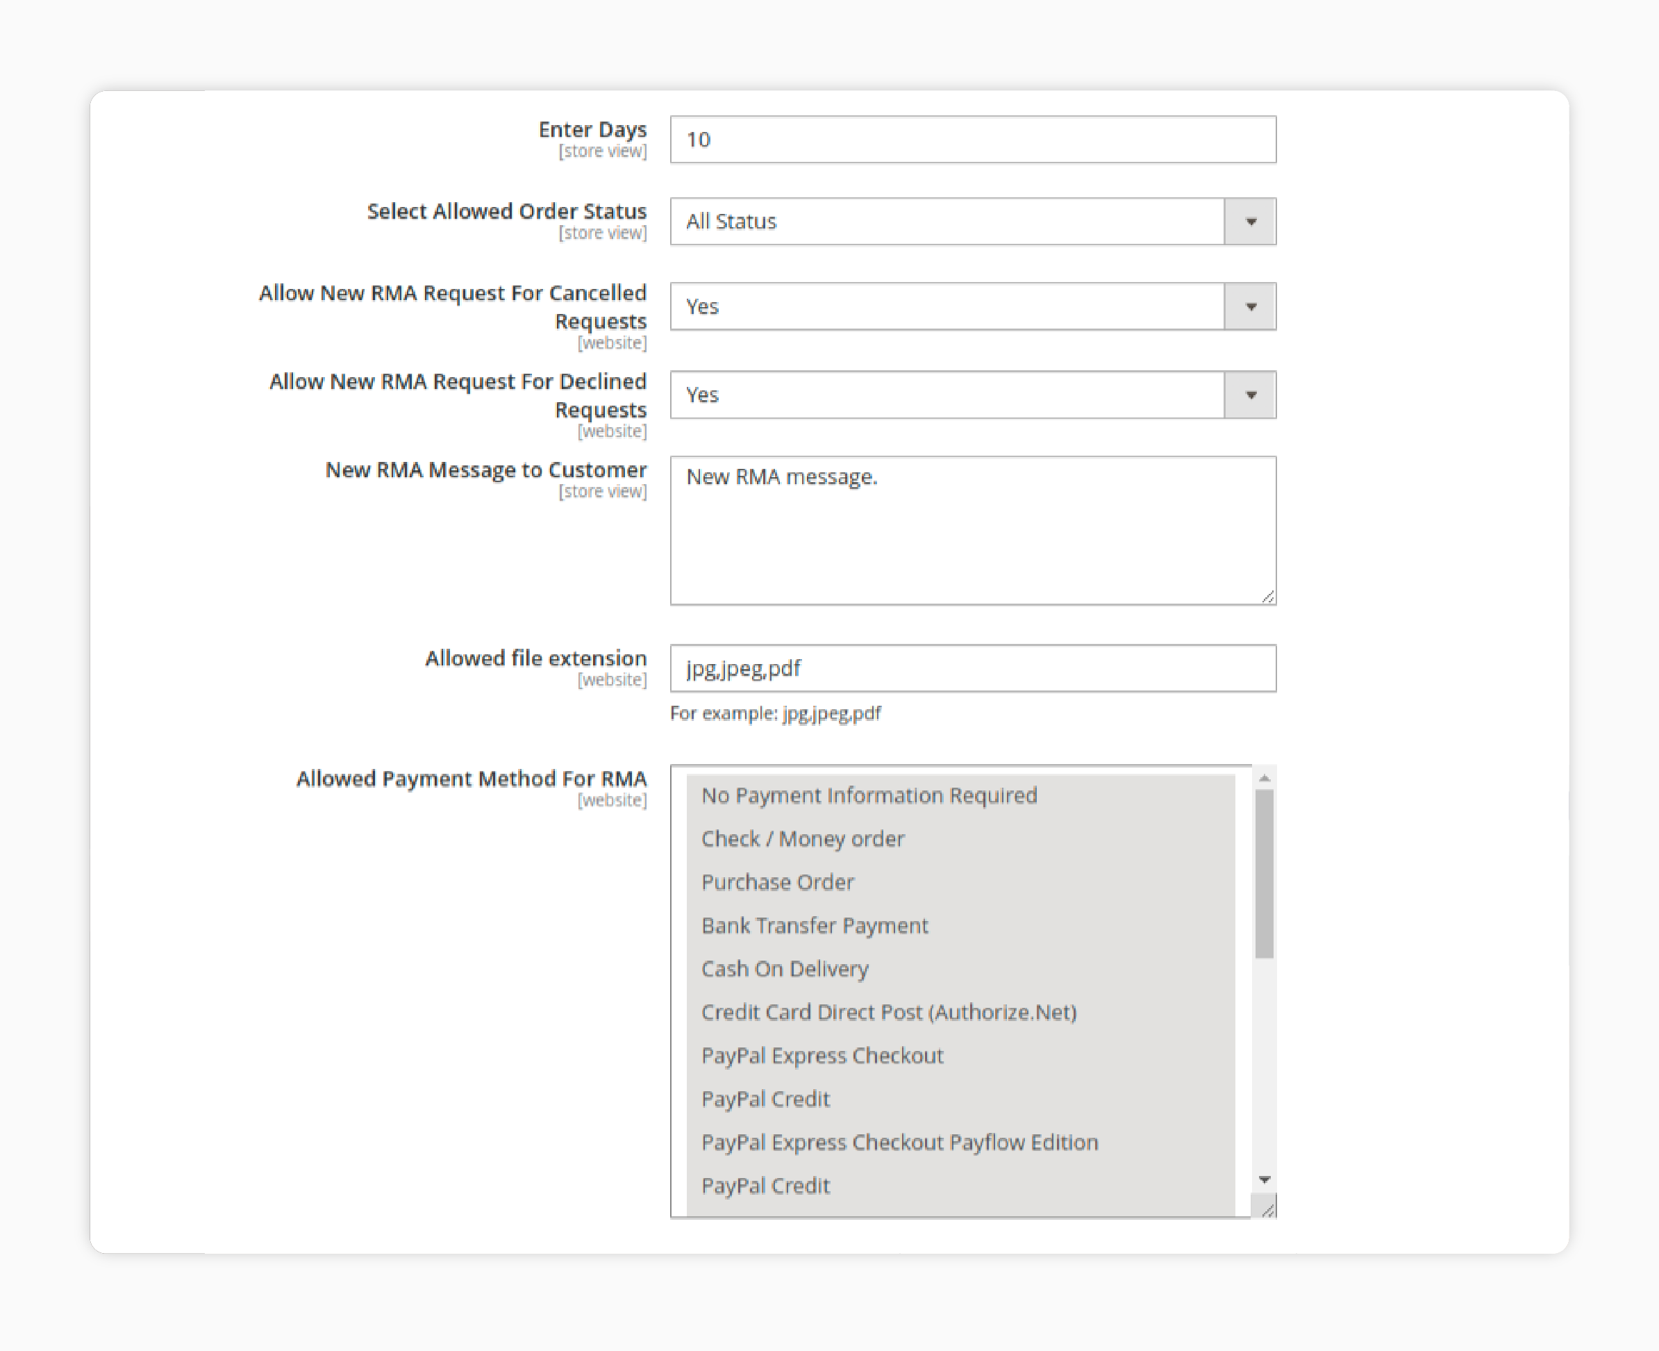Edit the 'New RMA Message to Customer' text area
Viewport: 1659px width, 1351px height.
[974, 528]
